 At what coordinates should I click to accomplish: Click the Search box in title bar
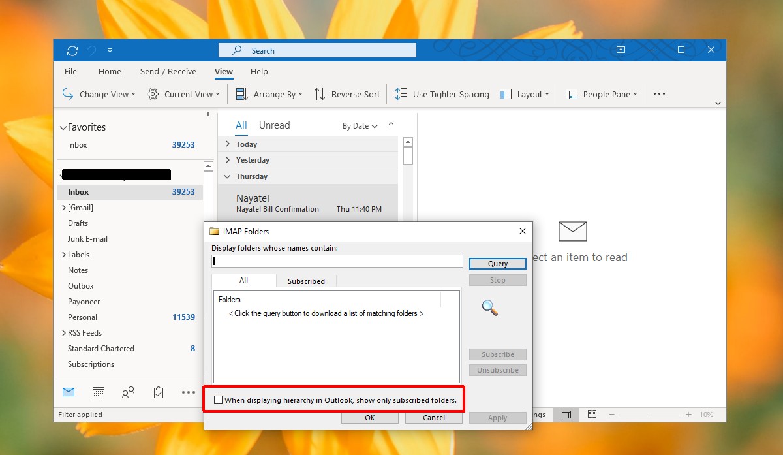317,50
